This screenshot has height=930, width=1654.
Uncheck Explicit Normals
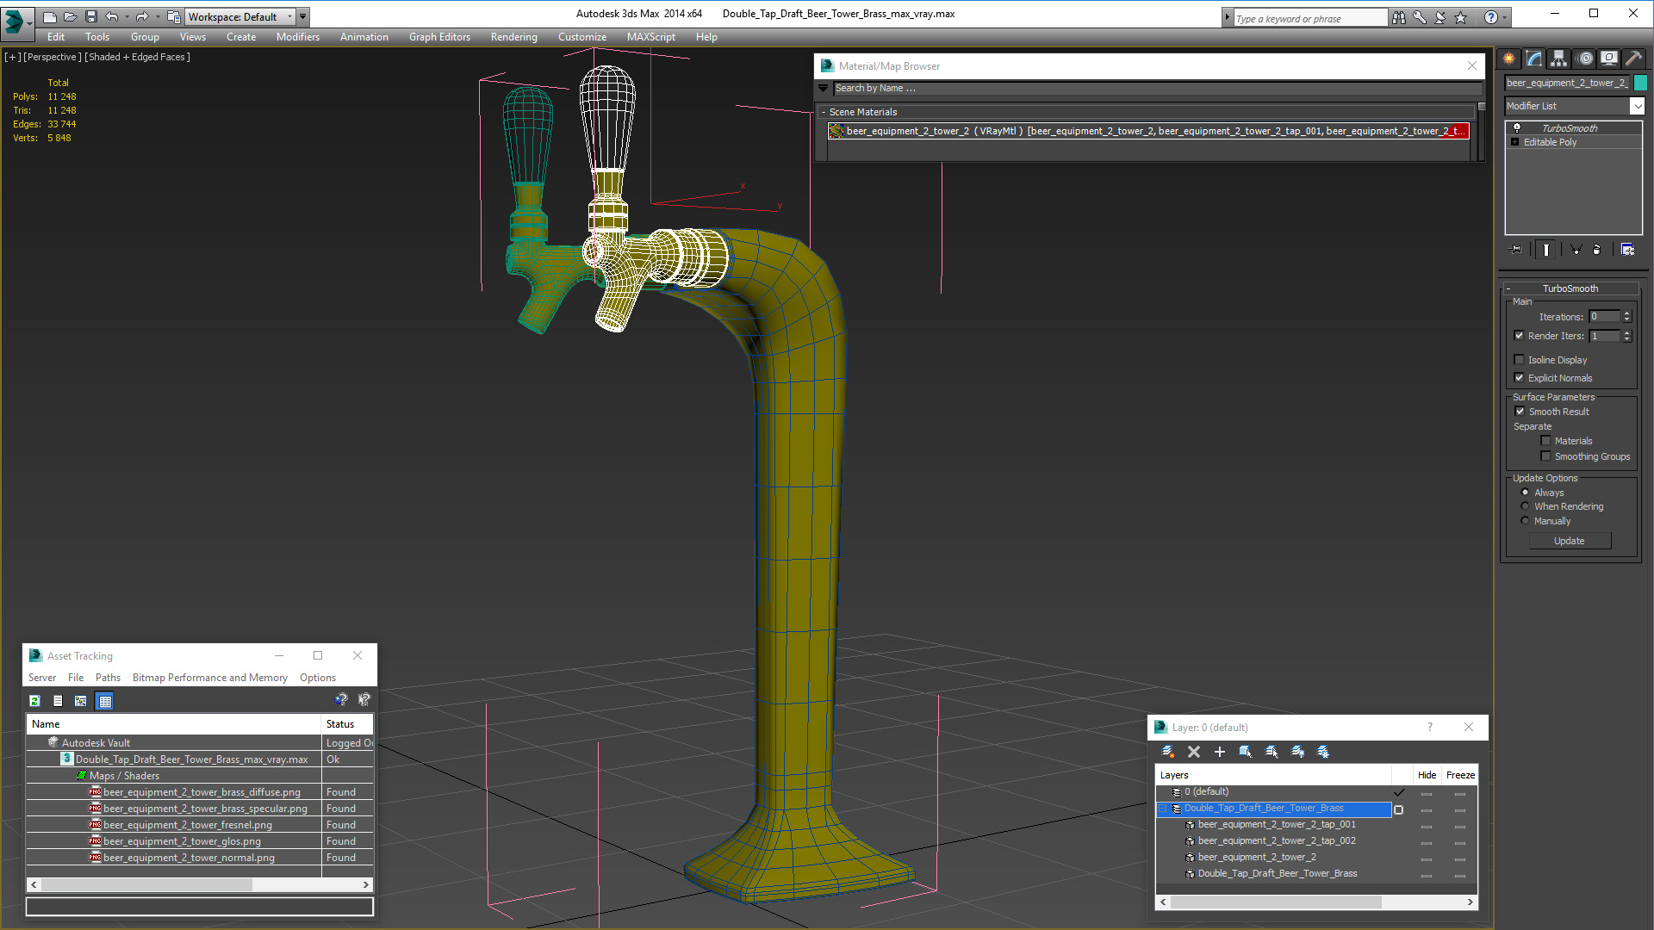click(1520, 378)
